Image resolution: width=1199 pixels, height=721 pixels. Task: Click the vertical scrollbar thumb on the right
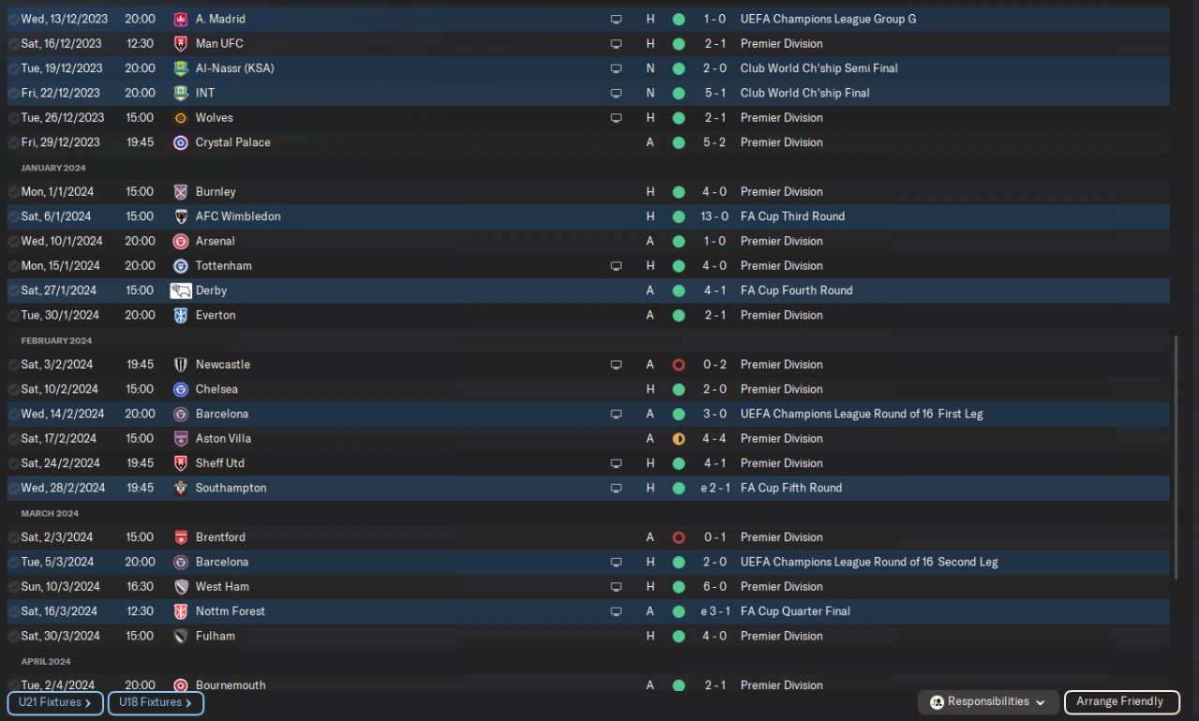click(1176, 457)
